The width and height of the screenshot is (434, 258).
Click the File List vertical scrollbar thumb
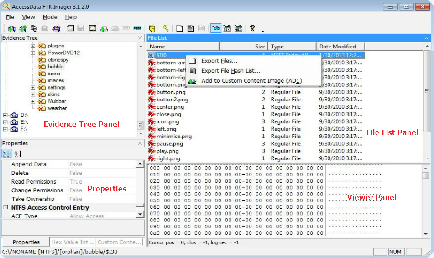click(x=427, y=90)
